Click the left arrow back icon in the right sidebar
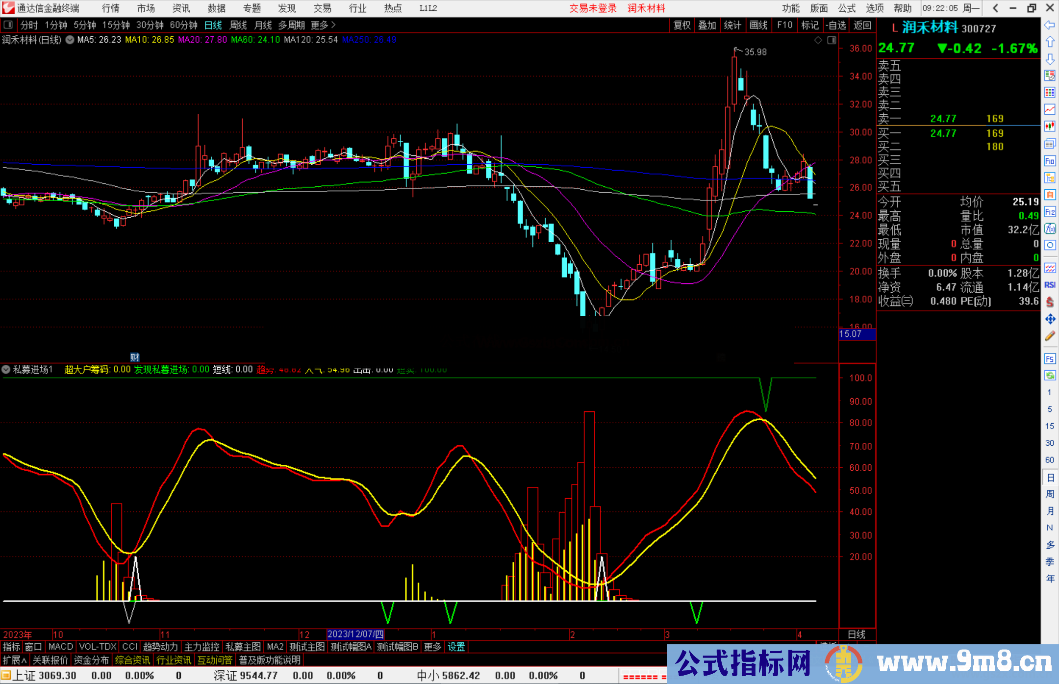1059x684 pixels. click(x=1050, y=25)
